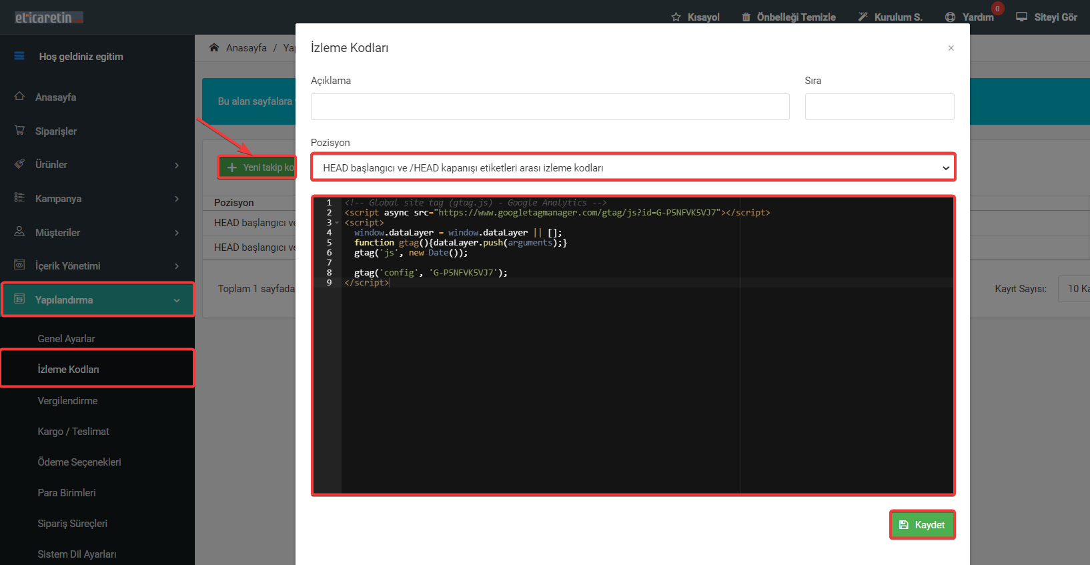Select İzleme Kodları menu item

[x=68, y=370]
